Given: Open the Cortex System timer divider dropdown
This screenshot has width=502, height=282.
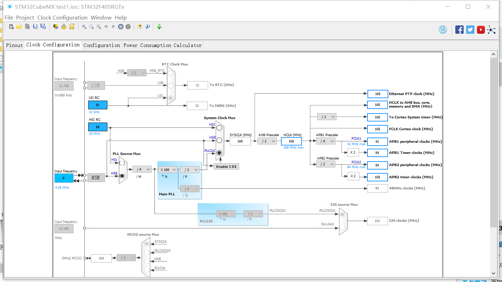Looking at the screenshot, I should click(x=327, y=117).
